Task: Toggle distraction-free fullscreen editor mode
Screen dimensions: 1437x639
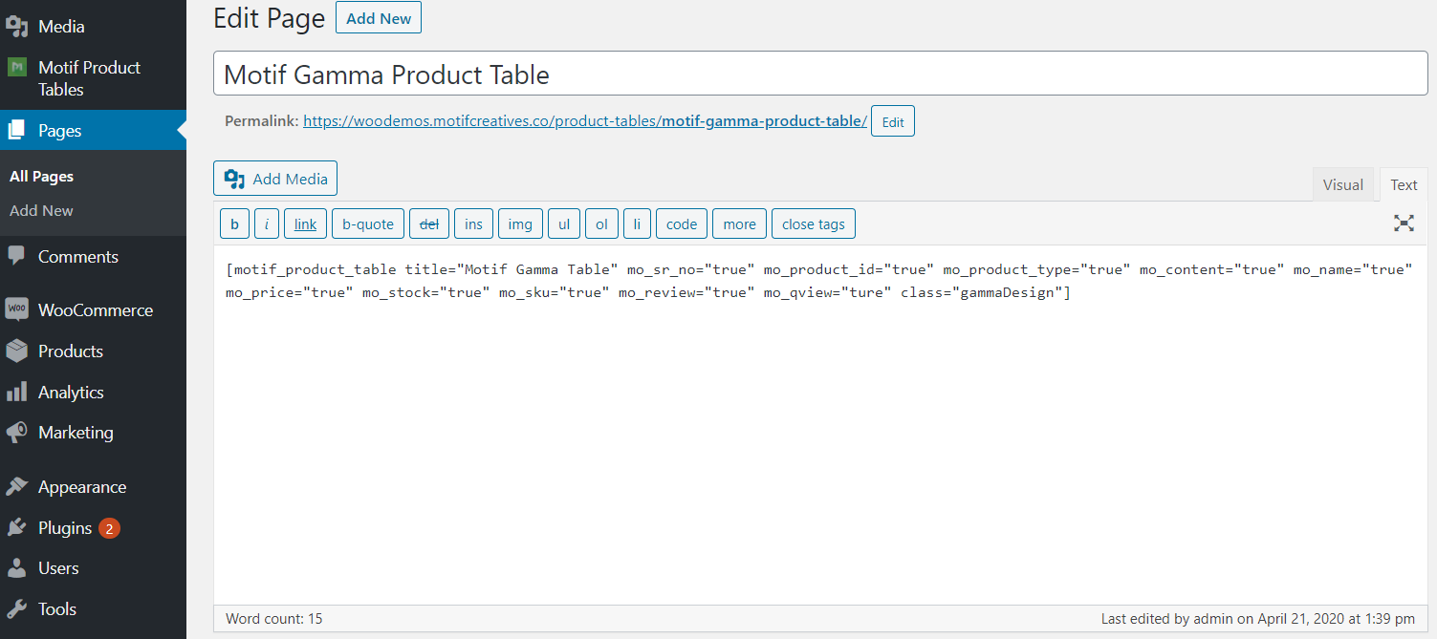Action: pyautogui.click(x=1404, y=224)
